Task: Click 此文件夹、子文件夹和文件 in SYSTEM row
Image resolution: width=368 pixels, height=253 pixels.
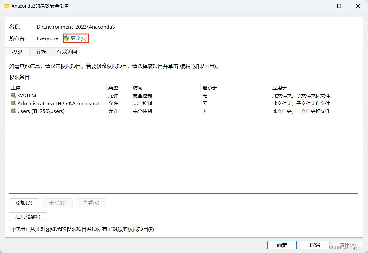Action: click(301, 96)
